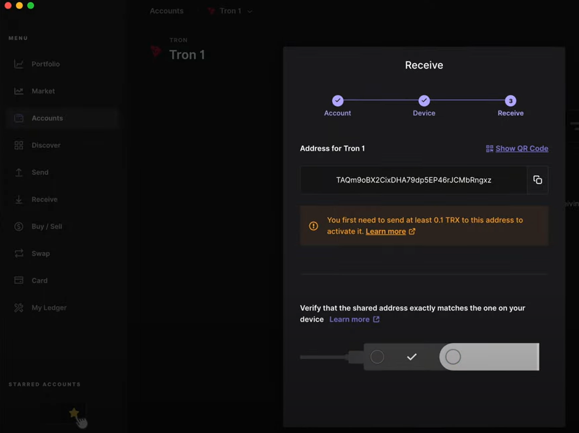Click Show QR Code link

point(522,149)
